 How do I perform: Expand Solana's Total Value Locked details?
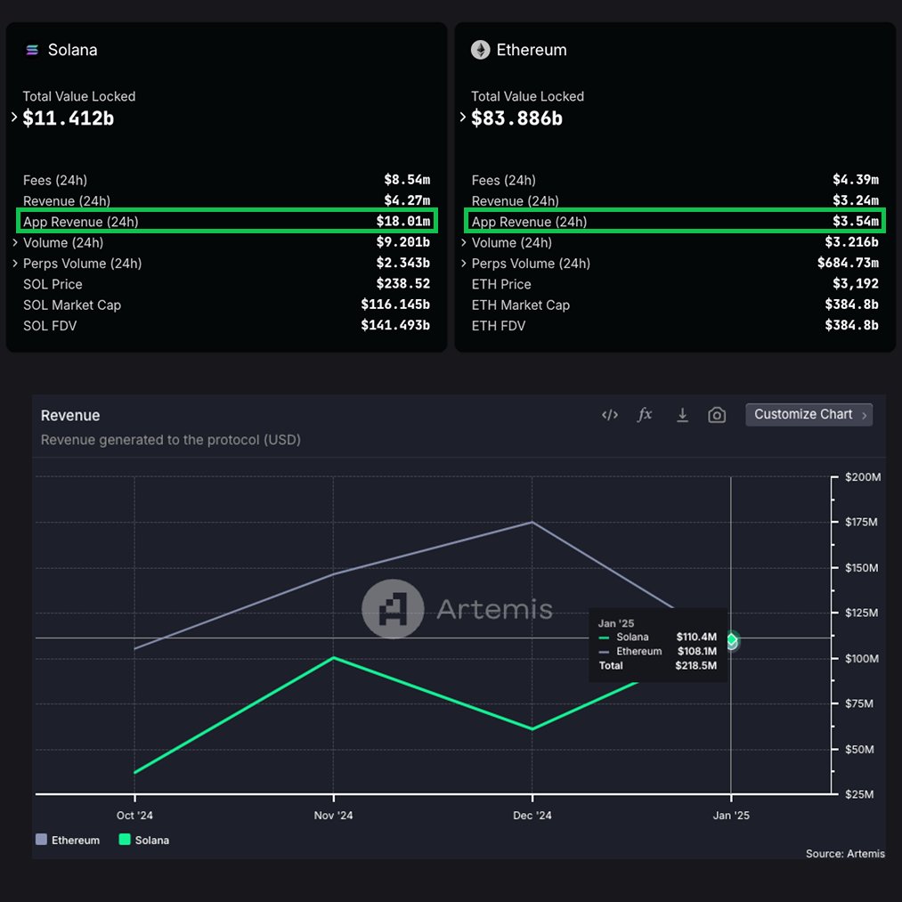[15, 117]
